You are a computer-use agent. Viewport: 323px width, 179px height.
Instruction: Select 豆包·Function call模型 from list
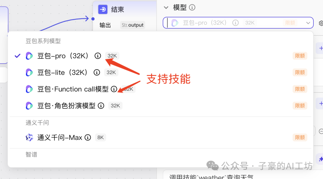(161, 89)
